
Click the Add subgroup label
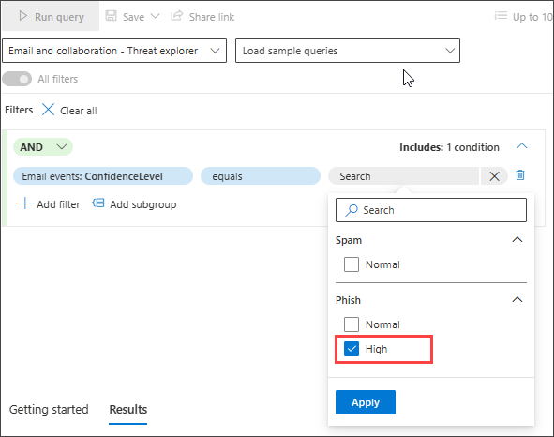point(142,204)
